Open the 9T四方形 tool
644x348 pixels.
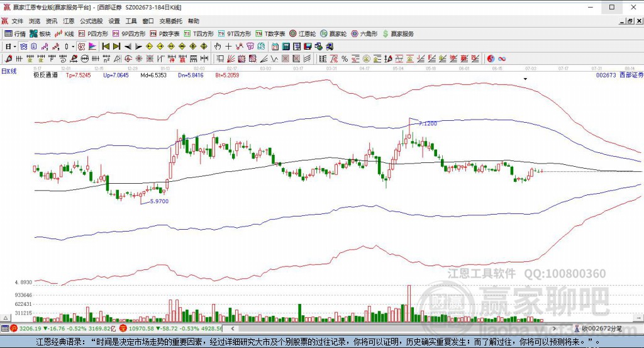pyautogui.click(x=235, y=34)
